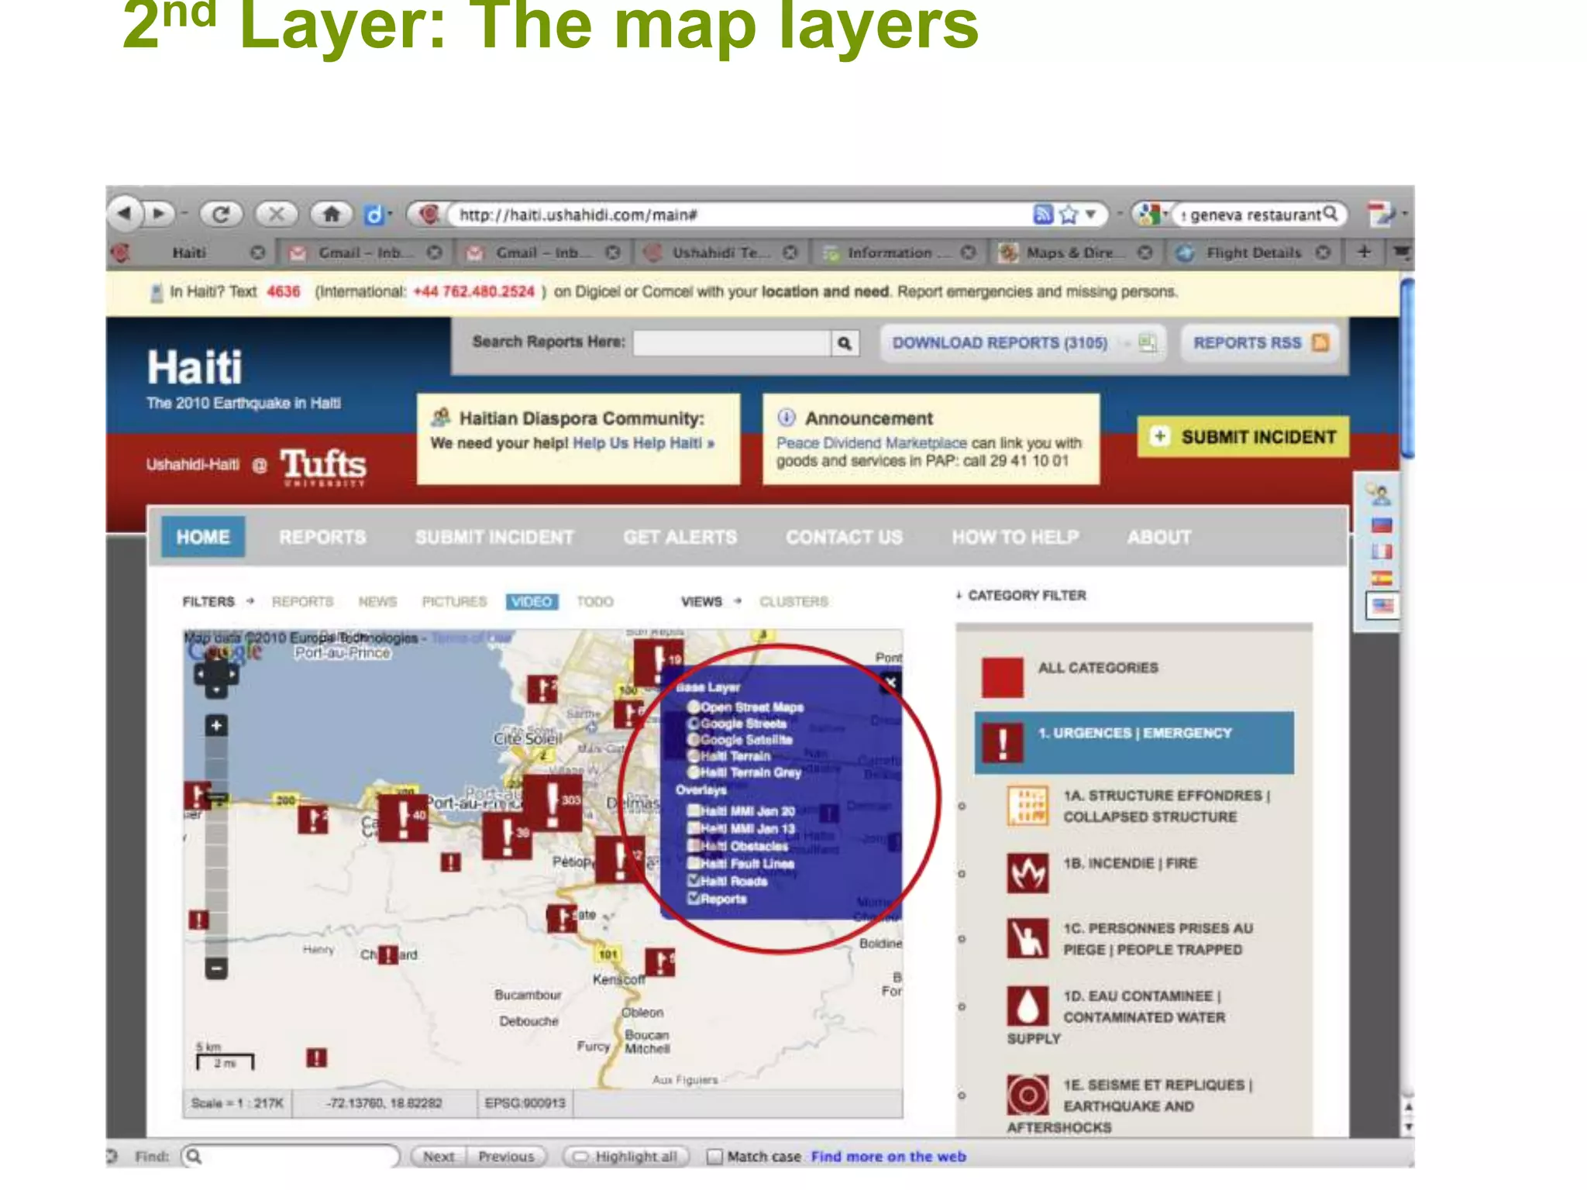Open the HOW TO HELP navigation tab
This screenshot has height=1190, width=1587.
point(1015,537)
